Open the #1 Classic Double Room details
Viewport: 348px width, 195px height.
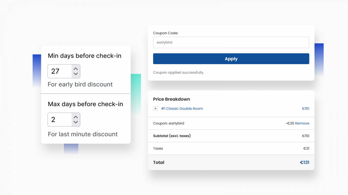click(x=182, y=108)
